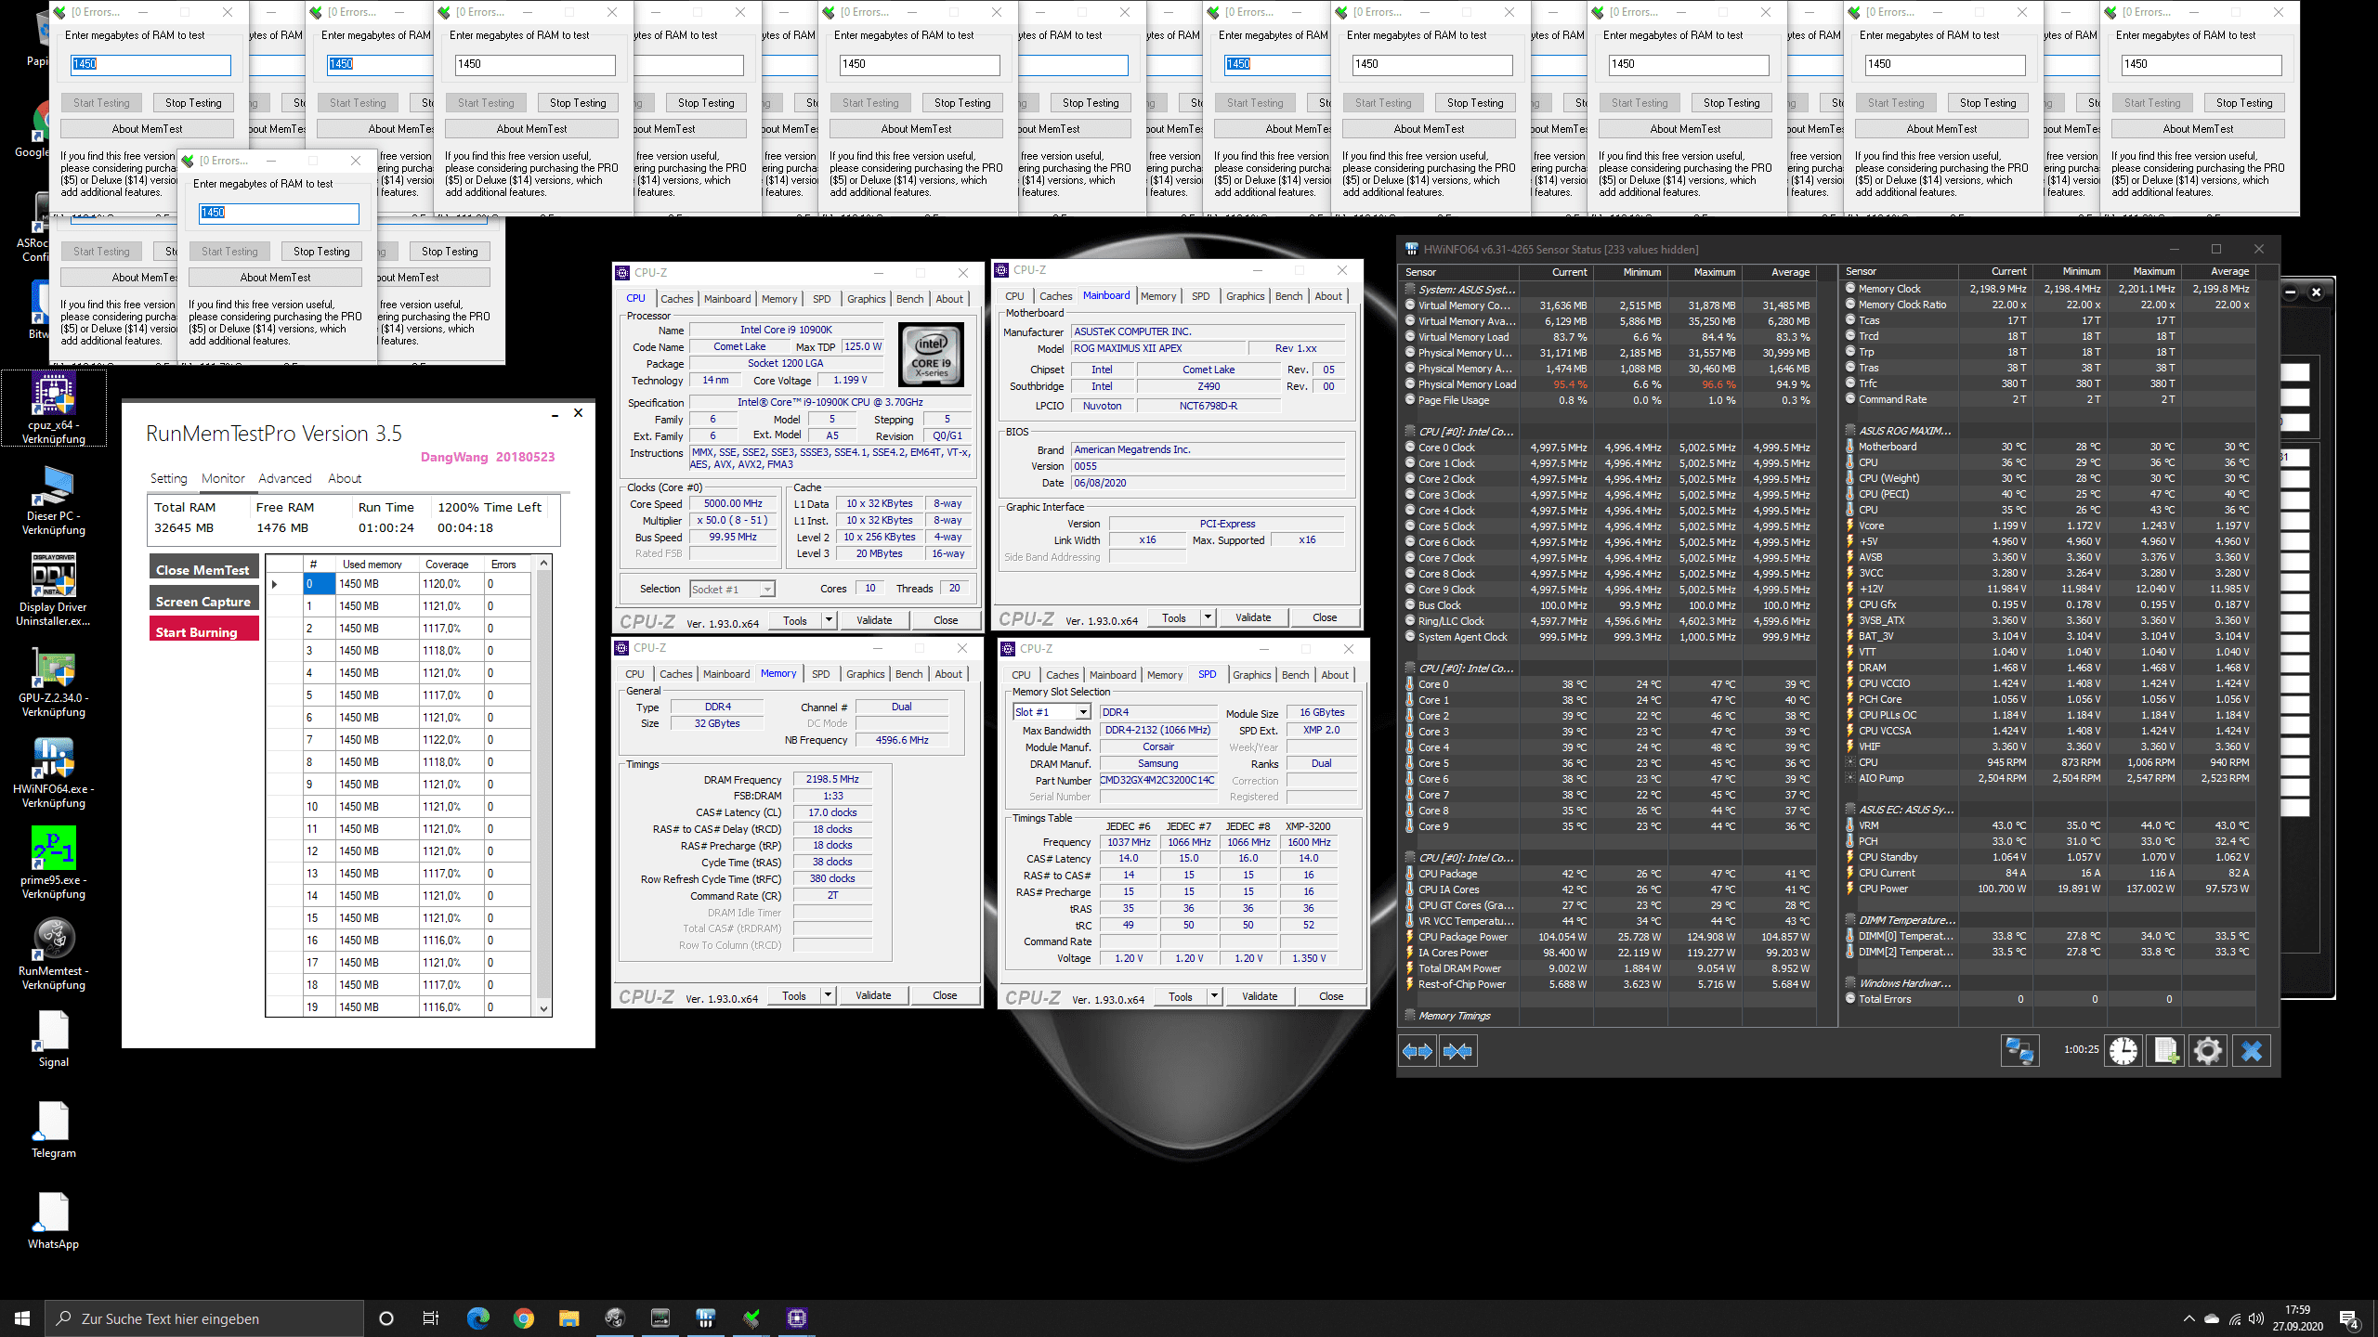
Task: Open Monitor menu in RunMemTestPro
Action: [x=223, y=478]
